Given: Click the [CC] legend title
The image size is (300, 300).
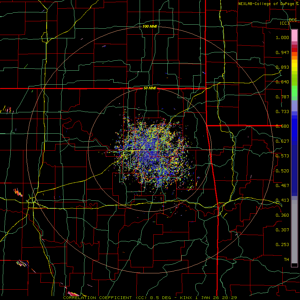Looking at the screenshot, I should pyautogui.click(x=285, y=23).
